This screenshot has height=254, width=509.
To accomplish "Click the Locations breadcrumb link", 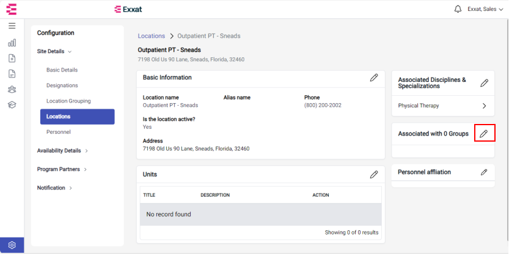I will point(152,36).
